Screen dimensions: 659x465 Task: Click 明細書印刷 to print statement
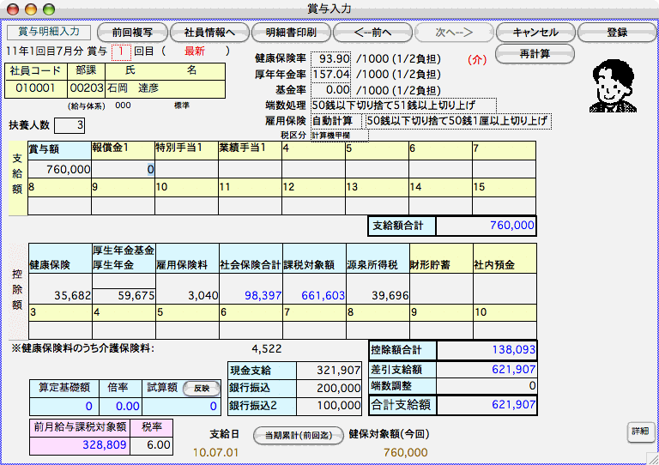click(x=290, y=32)
